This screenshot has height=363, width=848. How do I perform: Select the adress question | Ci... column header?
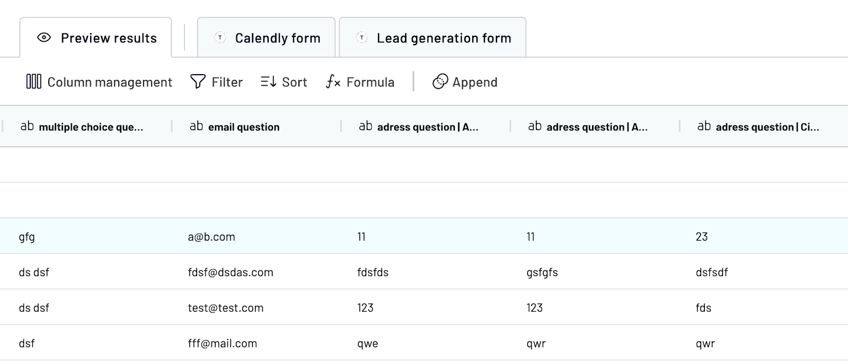[x=764, y=126]
